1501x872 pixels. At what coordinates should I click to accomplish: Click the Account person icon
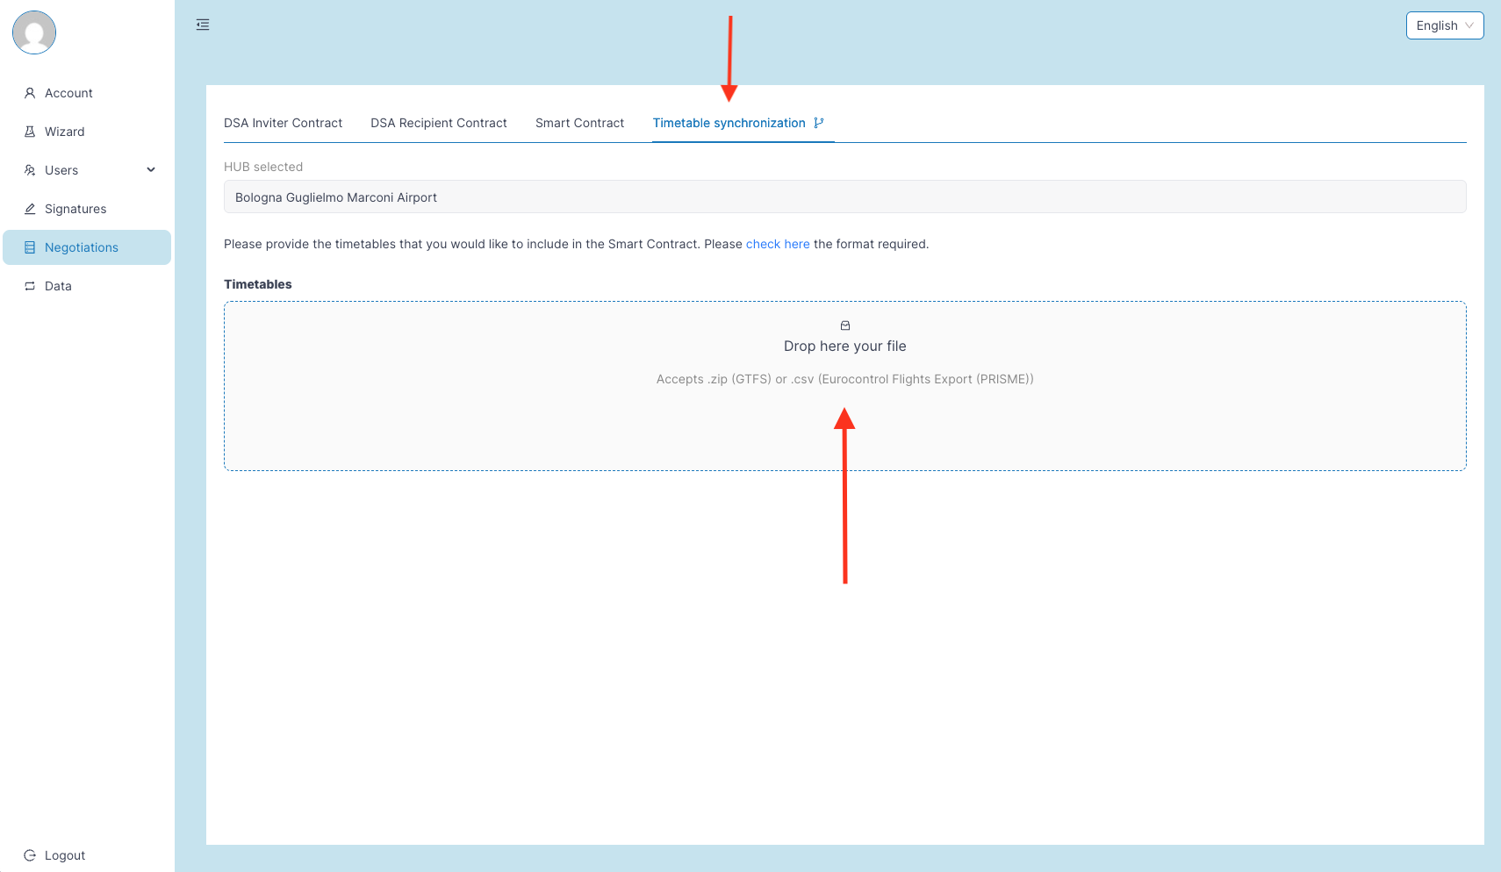click(x=30, y=93)
